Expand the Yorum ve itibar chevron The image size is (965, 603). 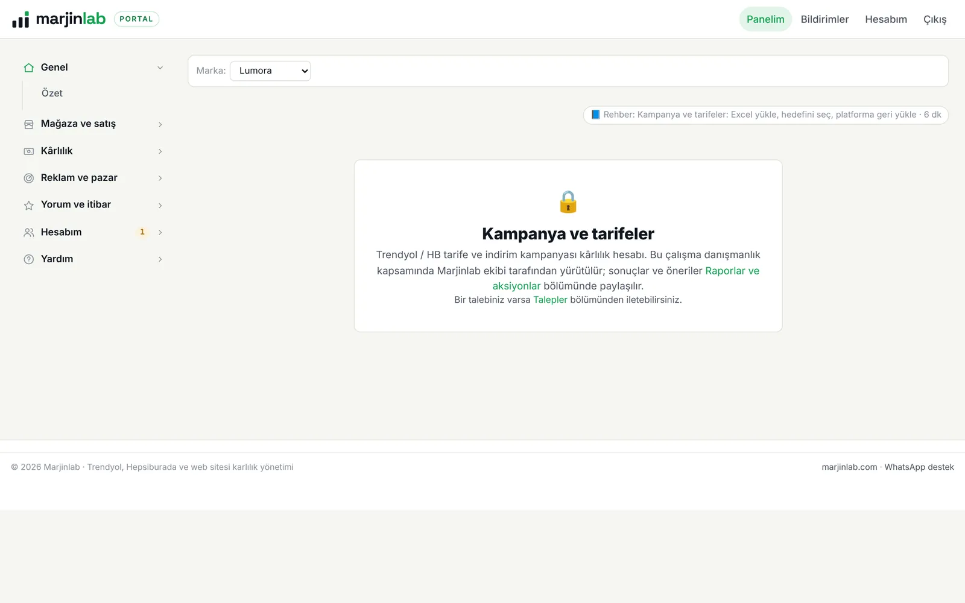point(160,205)
